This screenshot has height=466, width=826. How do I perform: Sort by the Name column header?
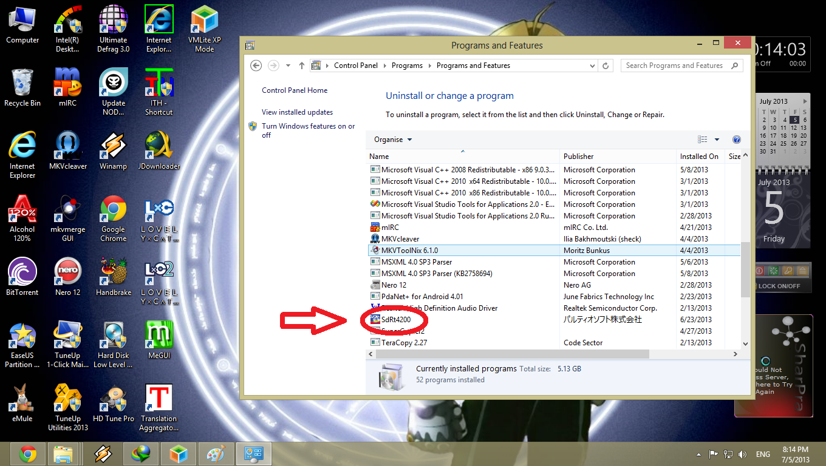pos(463,156)
